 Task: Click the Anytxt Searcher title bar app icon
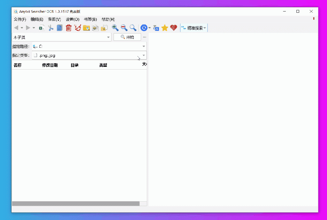tap(16, 12)
